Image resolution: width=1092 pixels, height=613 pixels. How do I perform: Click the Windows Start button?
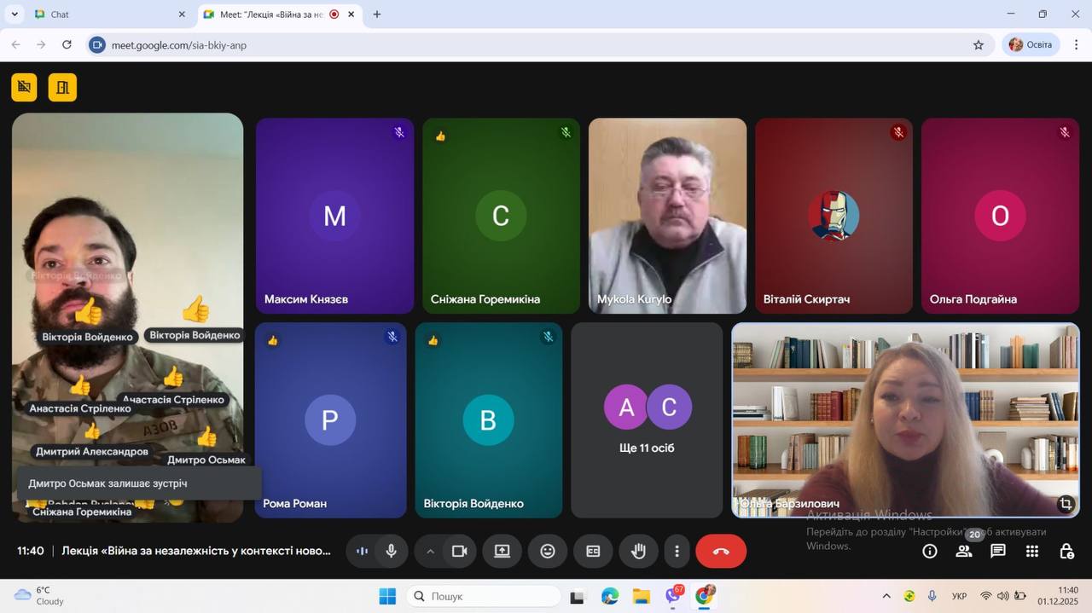pyautogui.click(x=387, y=596)
